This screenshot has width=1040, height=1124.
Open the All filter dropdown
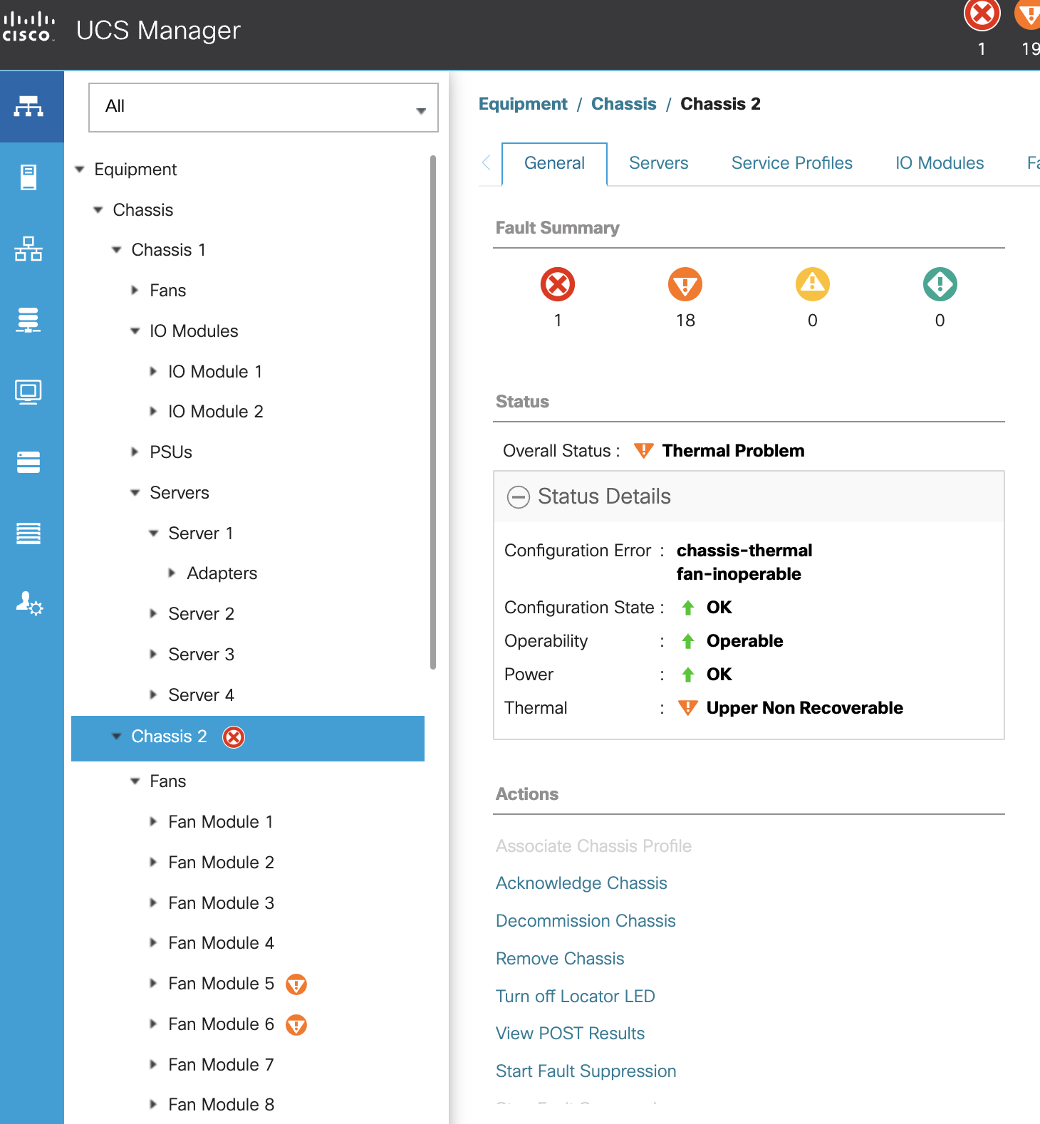(x=263, y=108)
